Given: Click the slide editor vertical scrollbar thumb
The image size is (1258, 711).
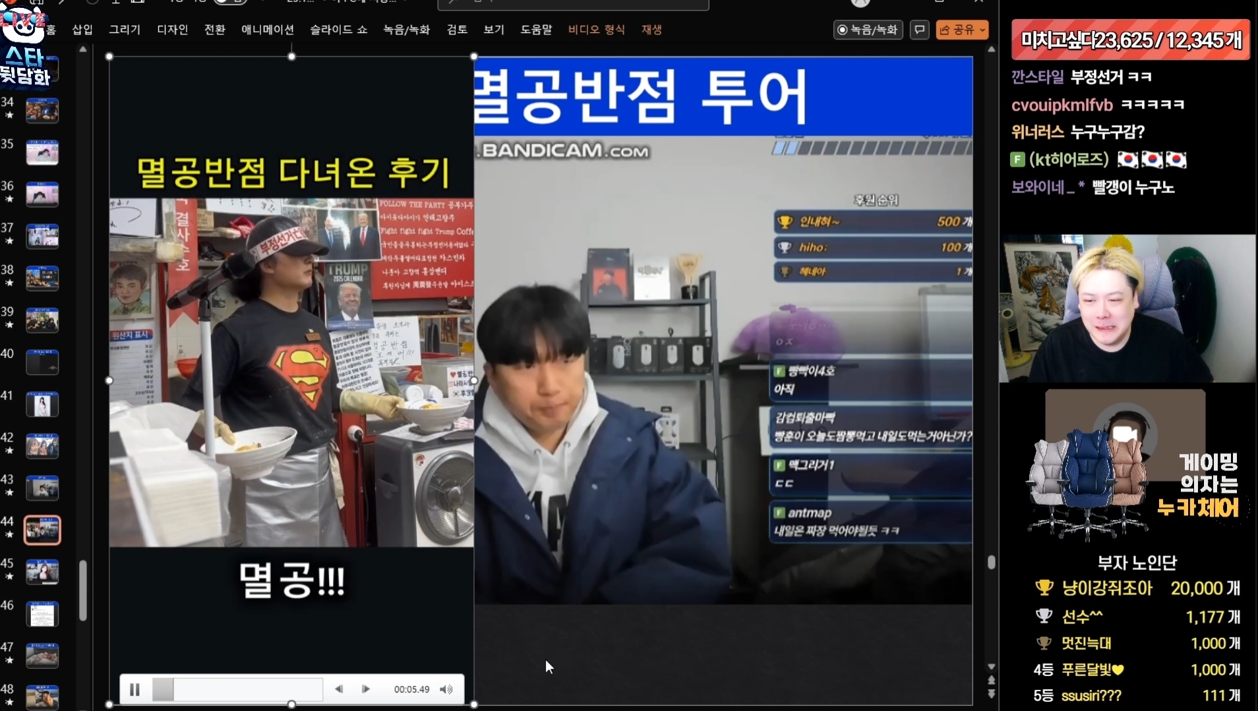Looking at the screenshot, I should coord(991,562).
